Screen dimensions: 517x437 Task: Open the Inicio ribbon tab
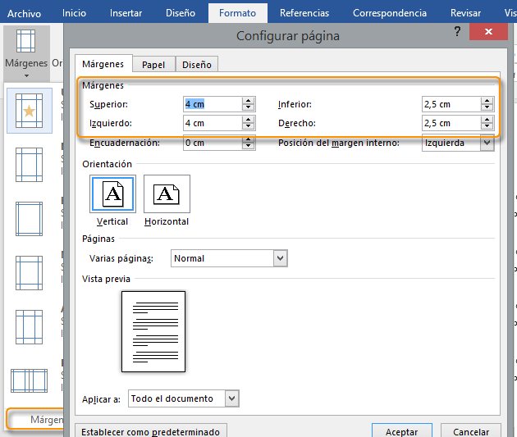(x=74, y=13)
